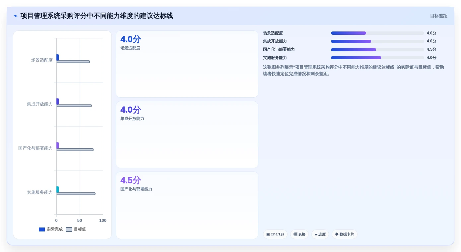
Task: Click the 数据卡片 tag chip
Action: [345, 234]
